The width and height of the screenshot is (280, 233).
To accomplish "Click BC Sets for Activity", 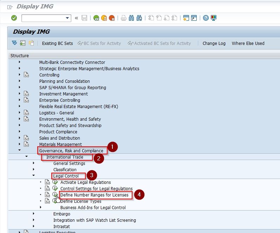I will (99, 44).
